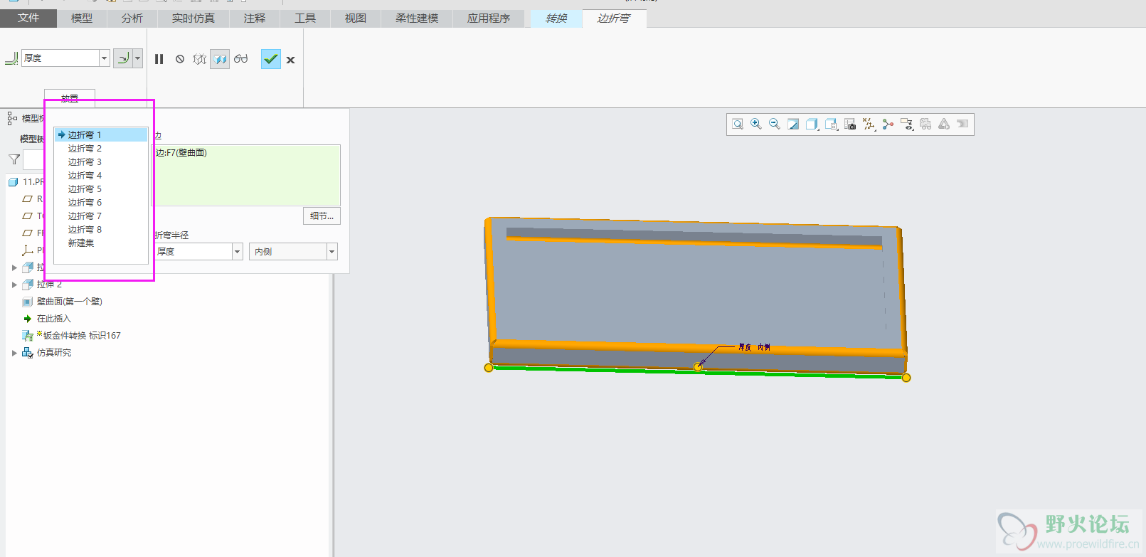
Task: Open the Display Style cube icon
Action: coord(812,124)
